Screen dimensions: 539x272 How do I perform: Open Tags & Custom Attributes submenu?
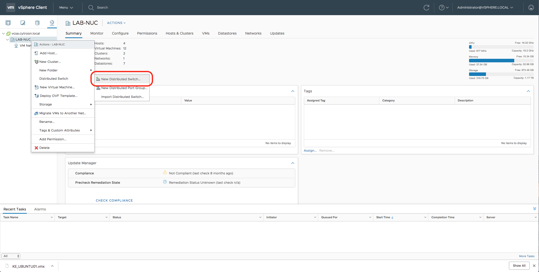click(x=63, y=130)
